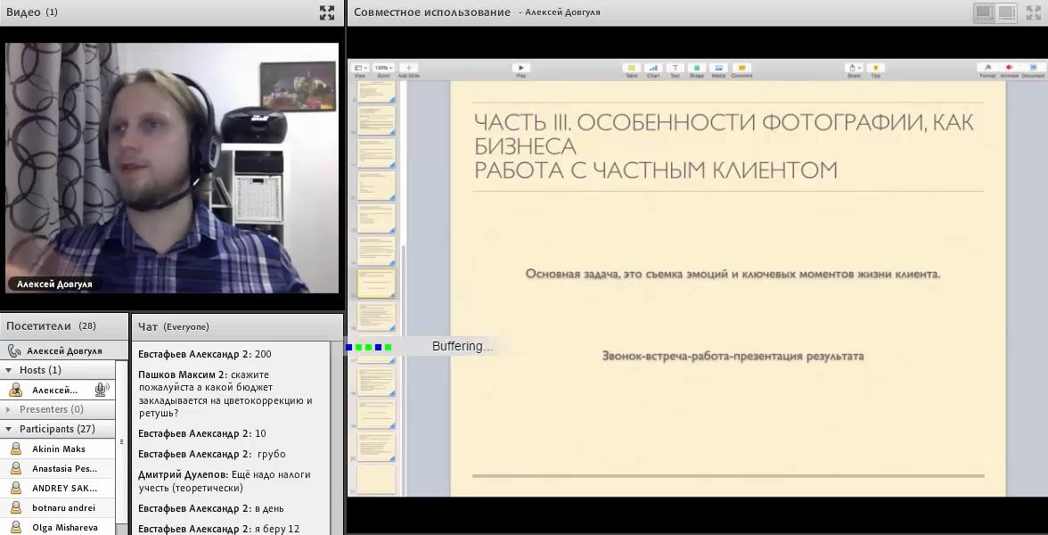Click chat message from Пашков Максим 2
This screenshot has height=535, width=1048.
[227, 394]
